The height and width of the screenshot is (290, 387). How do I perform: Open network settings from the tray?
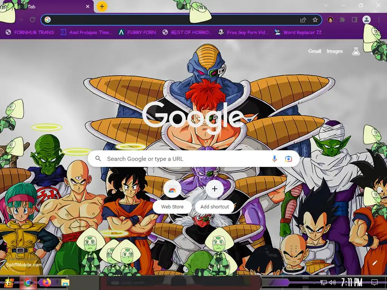[324, 282]
